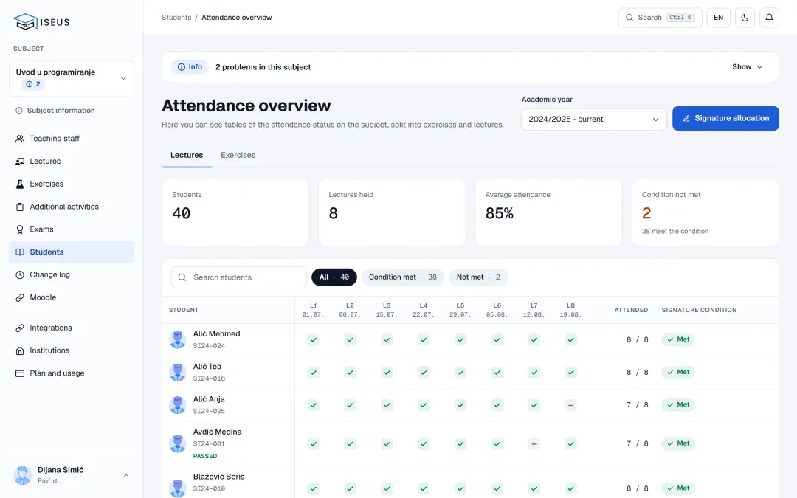Screen dimensions: 797x498
Task: Toggle Alić Mehmed's L8 attendance check
Action: pos(570,339)
